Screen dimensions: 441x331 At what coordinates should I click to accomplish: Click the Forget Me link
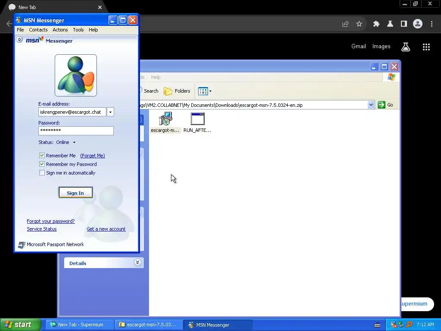coord(93,156)
